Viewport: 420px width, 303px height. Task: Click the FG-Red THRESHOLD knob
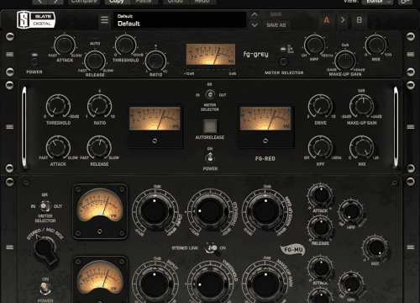(x=58, y=107)
